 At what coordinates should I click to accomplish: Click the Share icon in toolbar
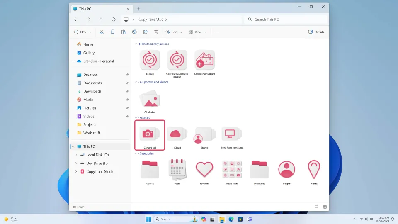pyautogui.click(x=145, y=32)
